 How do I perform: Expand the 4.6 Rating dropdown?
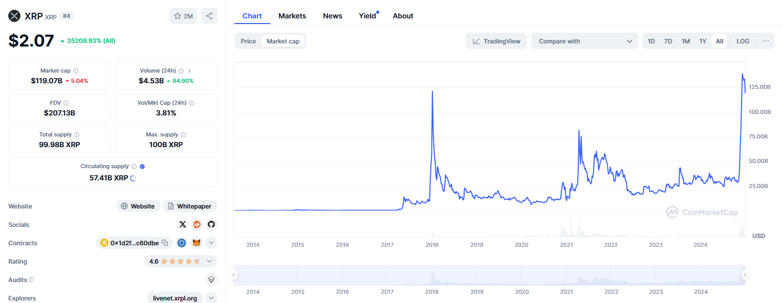coord(181,261)
